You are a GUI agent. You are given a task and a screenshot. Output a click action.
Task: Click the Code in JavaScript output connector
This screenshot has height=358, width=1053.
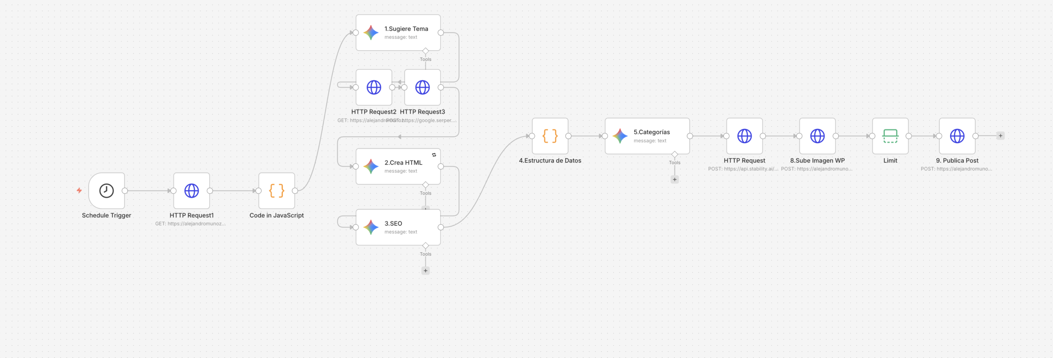pyautogui.click(x=295, y=191)
